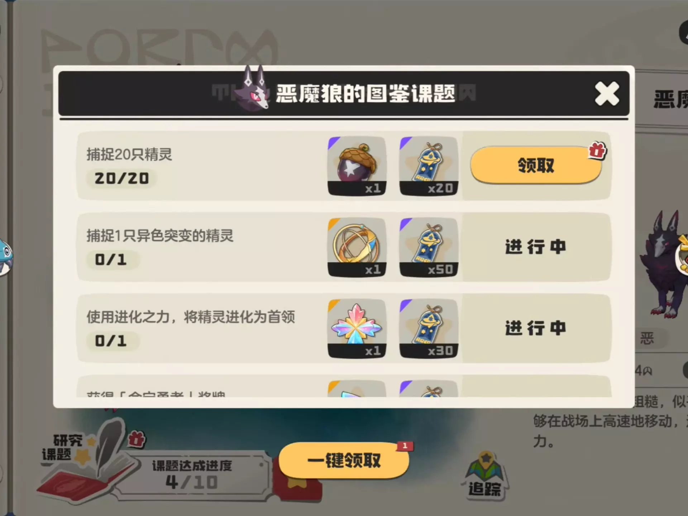Tap the gift badge on 领取 button

click(x=597, y=151)
